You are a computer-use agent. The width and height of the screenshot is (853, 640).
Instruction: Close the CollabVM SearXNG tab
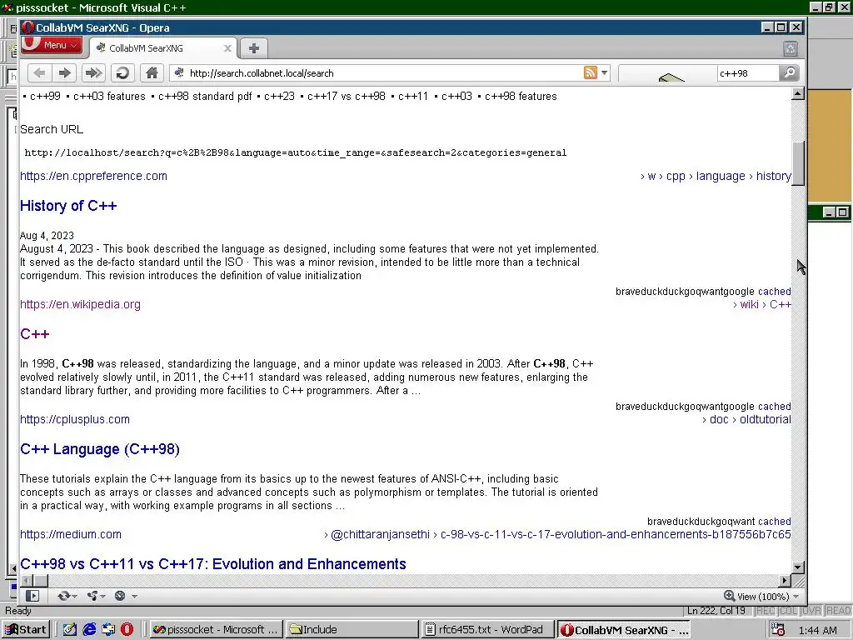228,48
